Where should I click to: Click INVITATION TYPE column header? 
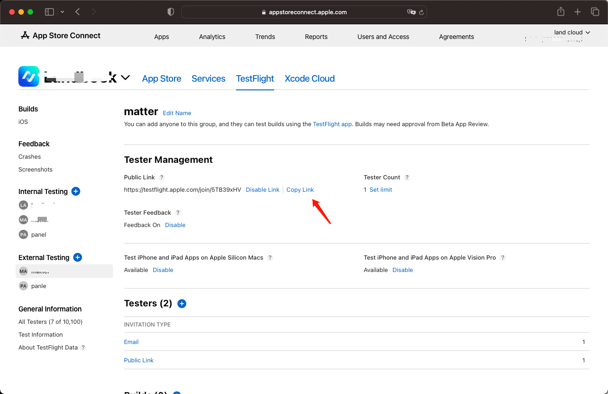click(x=147, y=324)
